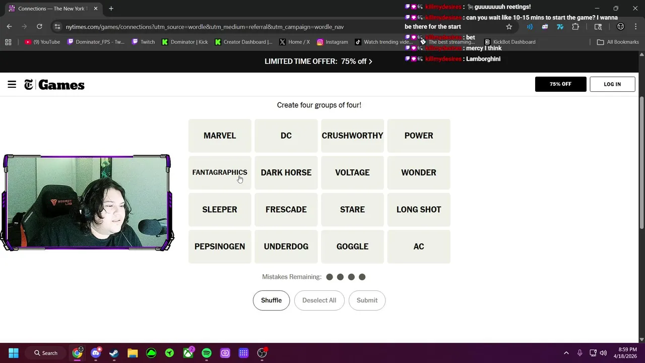The width and height of the screenshot is (645, 363).
Task: Open the KickBot Dashboard bookmark
Action: coord(509,42)
